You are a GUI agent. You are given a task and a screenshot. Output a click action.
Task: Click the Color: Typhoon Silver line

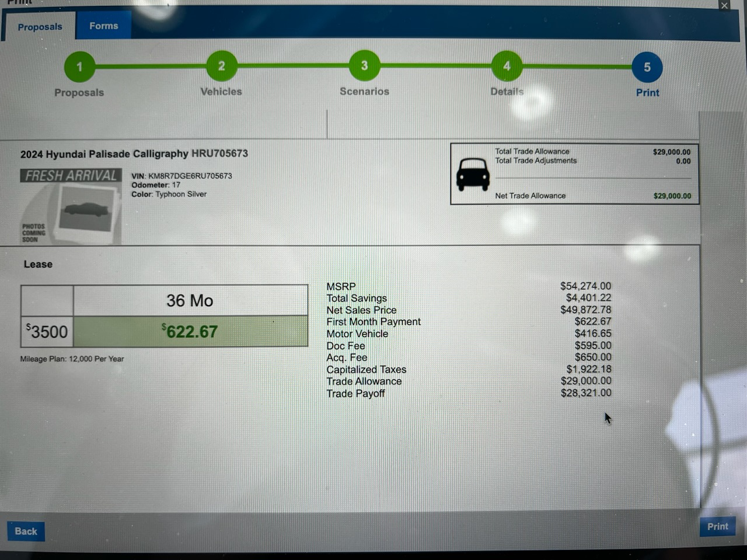pyautogui.click(x=169, y=194)
